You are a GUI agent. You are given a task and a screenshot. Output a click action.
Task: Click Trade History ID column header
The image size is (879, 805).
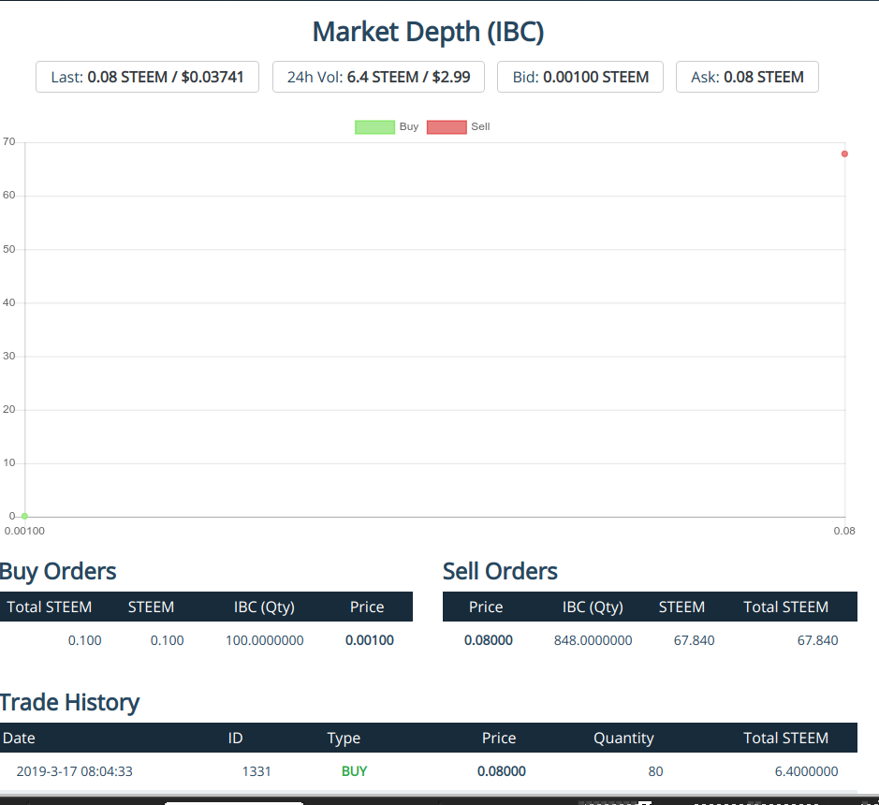tap(236, 739)
